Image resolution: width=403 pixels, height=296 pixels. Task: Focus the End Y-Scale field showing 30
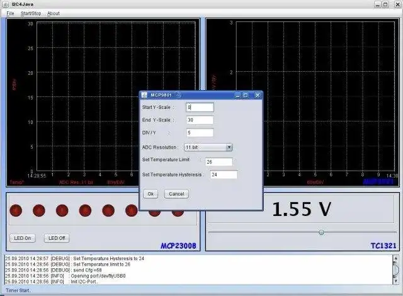click(200, 120)
